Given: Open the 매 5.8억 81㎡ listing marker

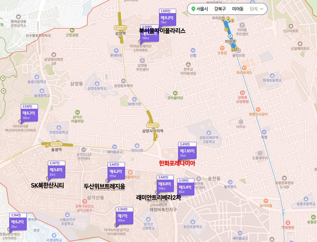Looking at the screenshot, I should 56,170.
